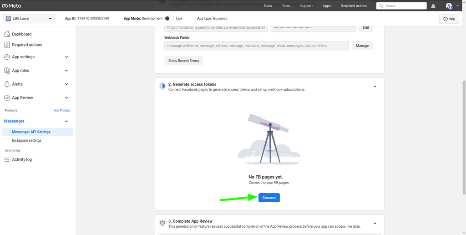Open the user profile avatar menu
This screenshot has height=235, width=466.
(x=449, y=6)
